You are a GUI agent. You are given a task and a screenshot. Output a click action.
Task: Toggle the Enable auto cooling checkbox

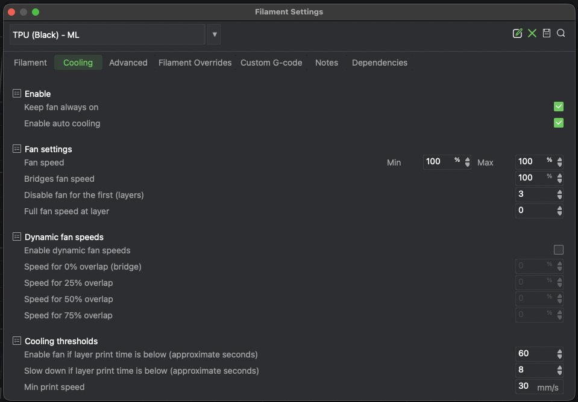[559, 123]
